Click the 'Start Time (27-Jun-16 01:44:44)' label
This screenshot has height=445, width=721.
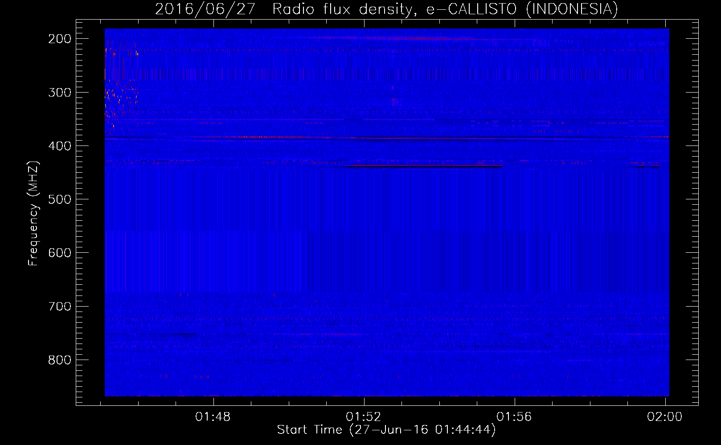click(386, 429)
